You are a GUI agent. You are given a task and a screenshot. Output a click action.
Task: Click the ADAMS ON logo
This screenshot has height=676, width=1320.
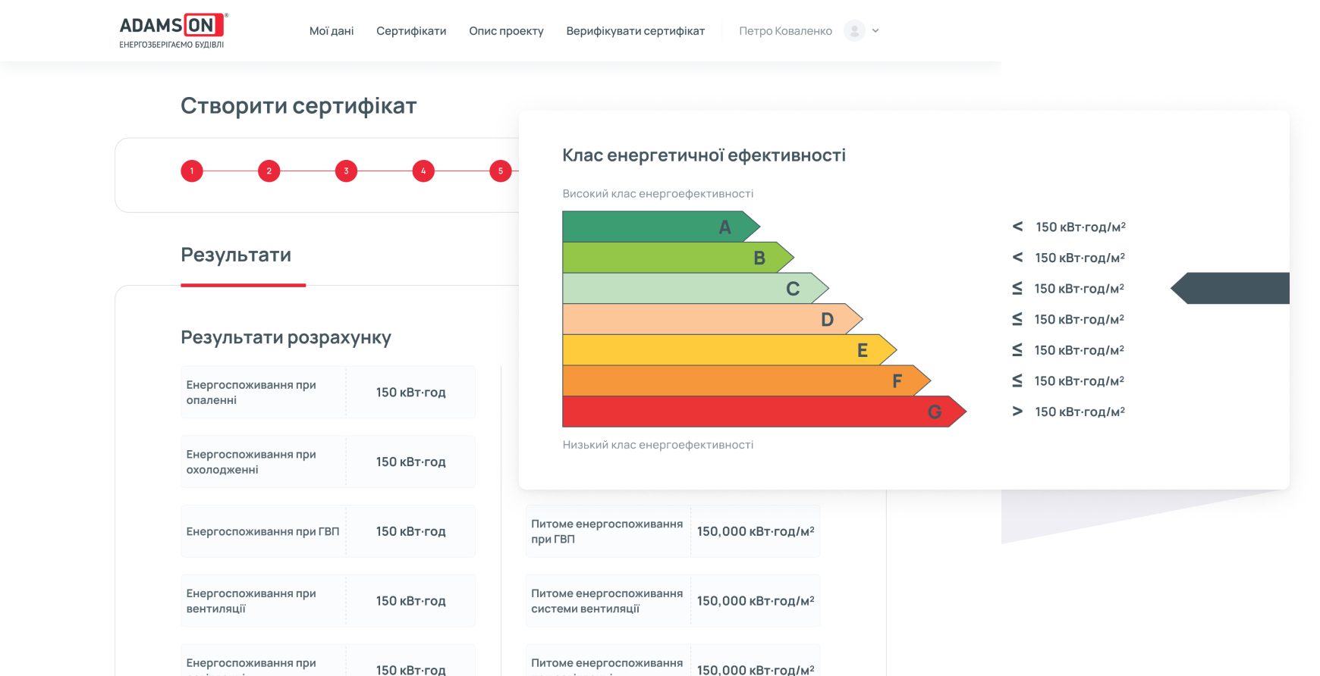click(x=173, y=30)
